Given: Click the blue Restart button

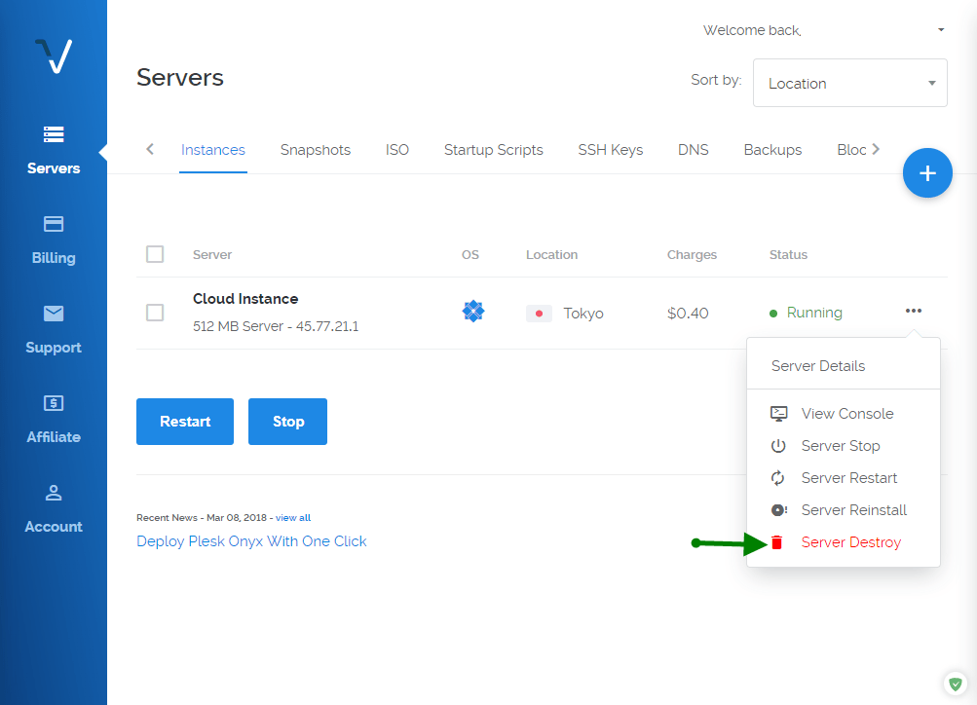Looking at the screenshot, I should coord(185,422).
